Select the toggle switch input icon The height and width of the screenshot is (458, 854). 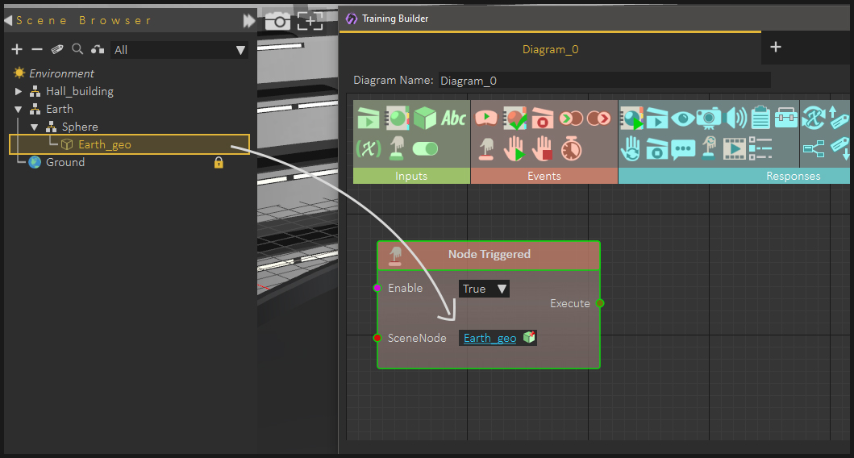click(425, 148)
